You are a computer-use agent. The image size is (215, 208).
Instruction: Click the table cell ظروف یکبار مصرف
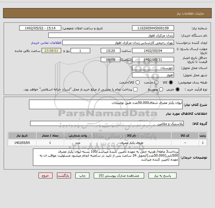point(132,143)
